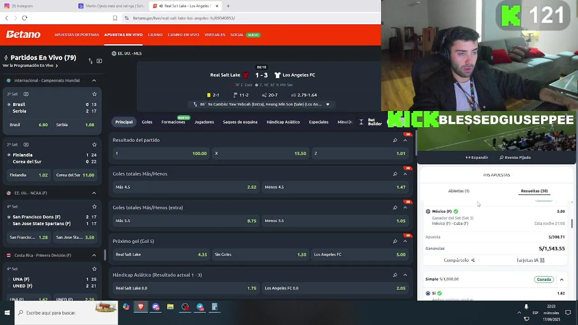Screen dimensions: 578x325
Task: Close the Real Salt Lake browser tab
Action: point(217,6)
